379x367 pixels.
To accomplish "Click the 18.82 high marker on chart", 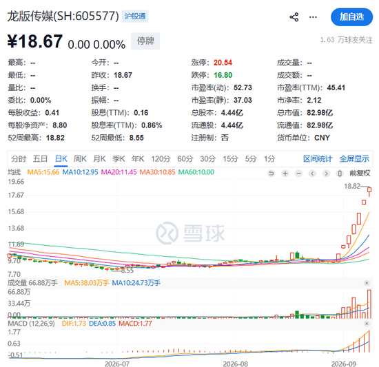I will (352, 186).
